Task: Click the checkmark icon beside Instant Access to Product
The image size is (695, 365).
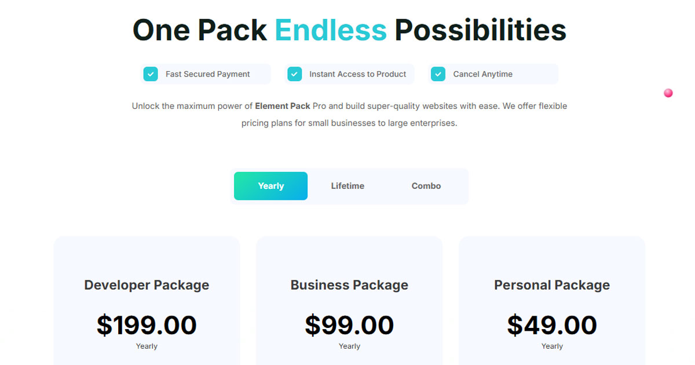Action: [x=295, y=74]
